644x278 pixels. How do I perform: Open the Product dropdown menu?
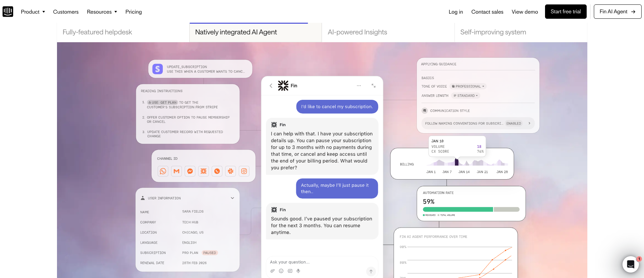33,12
